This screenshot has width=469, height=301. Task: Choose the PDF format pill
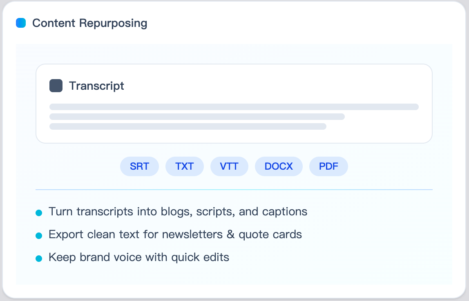tap(328, 166)
